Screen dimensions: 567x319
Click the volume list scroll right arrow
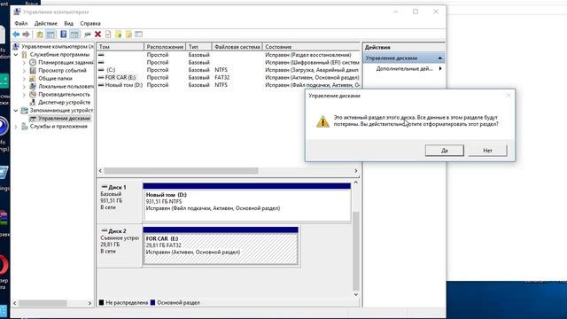click(356, 171)
